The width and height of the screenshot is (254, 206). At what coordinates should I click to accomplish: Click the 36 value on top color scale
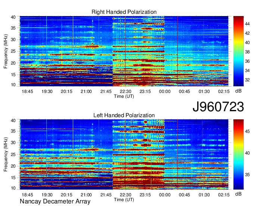pos(247,61)
